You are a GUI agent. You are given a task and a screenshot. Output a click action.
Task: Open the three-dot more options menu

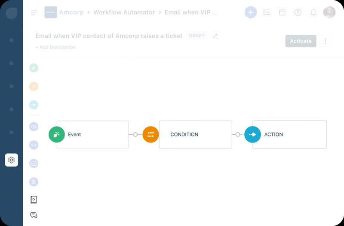click(x=326, y=41)
